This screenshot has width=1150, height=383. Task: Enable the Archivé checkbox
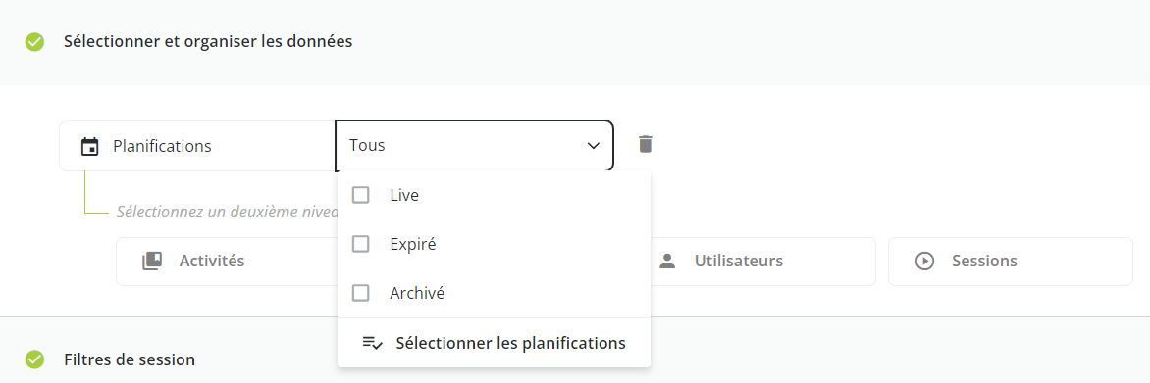point(361,293)
